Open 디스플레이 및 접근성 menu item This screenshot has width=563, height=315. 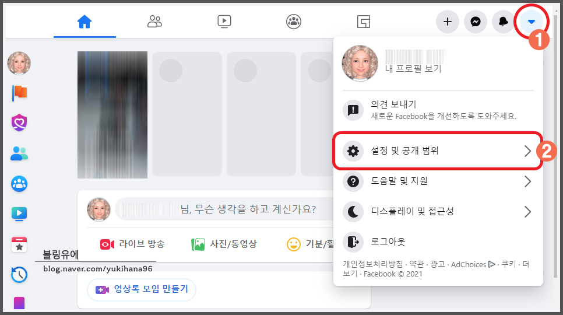tap(438, 212)
